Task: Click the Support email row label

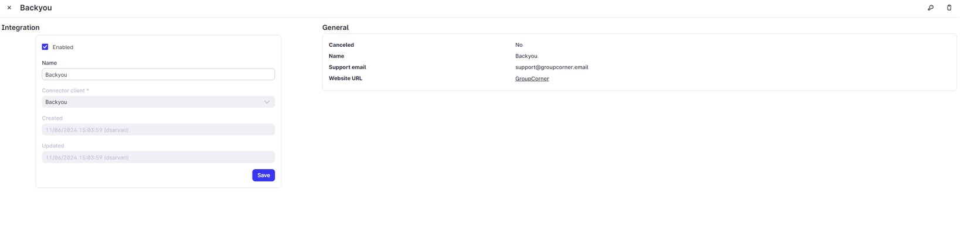Action: pyautogui.click(x=347, y=67)
